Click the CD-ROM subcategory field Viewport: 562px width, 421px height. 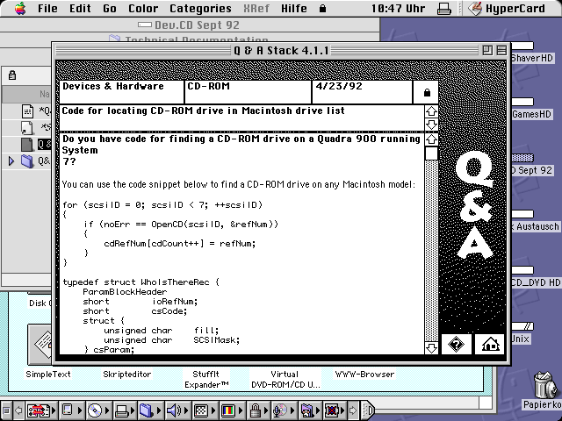coord(248,92)
